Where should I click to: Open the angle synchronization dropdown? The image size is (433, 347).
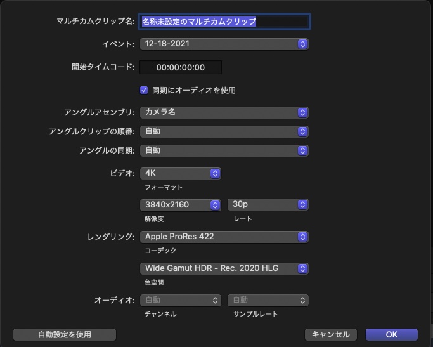tap(224, 150)
